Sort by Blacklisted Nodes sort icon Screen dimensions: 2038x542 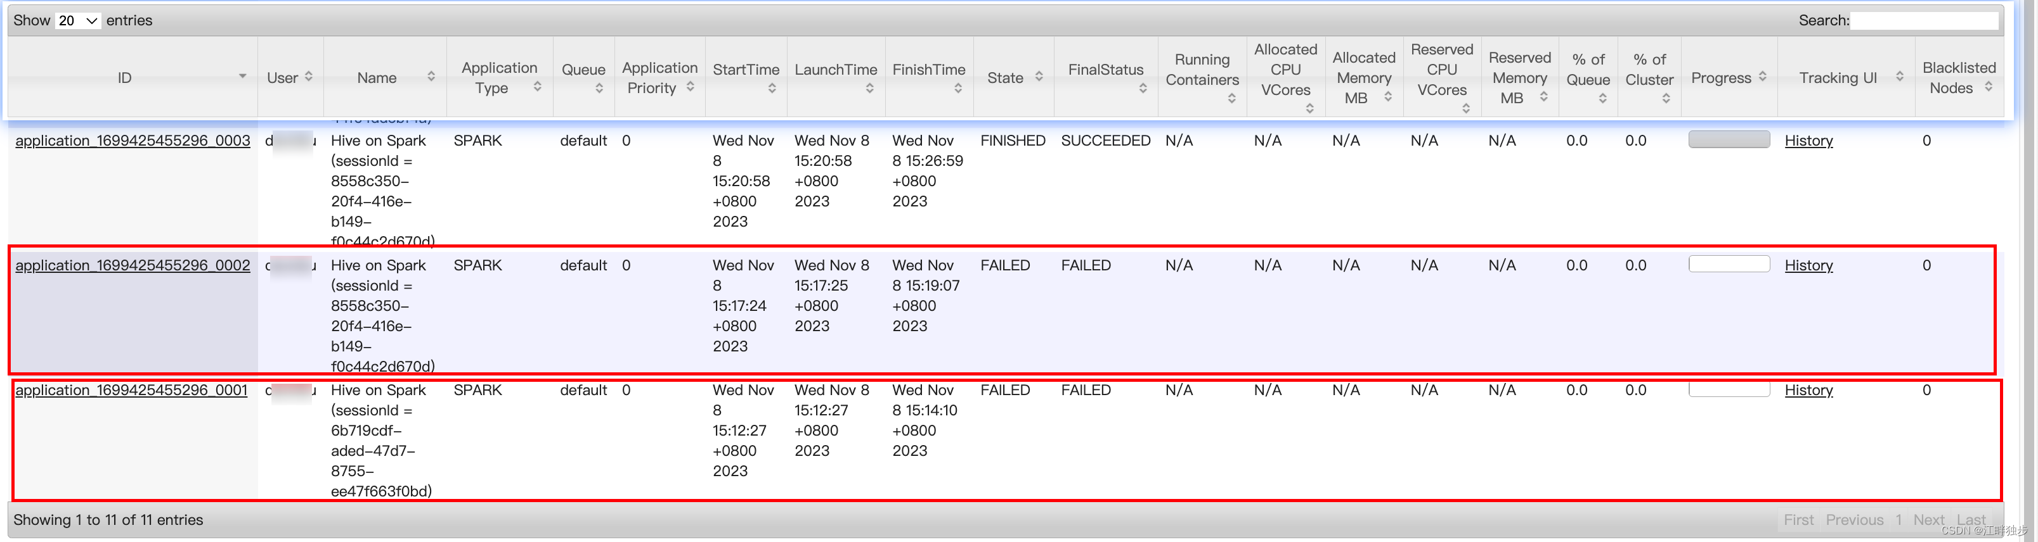pos(1987,87)
